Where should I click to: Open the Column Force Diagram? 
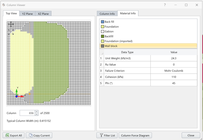pos(135,135)
